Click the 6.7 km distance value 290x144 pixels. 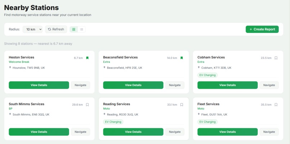[78, 58]
